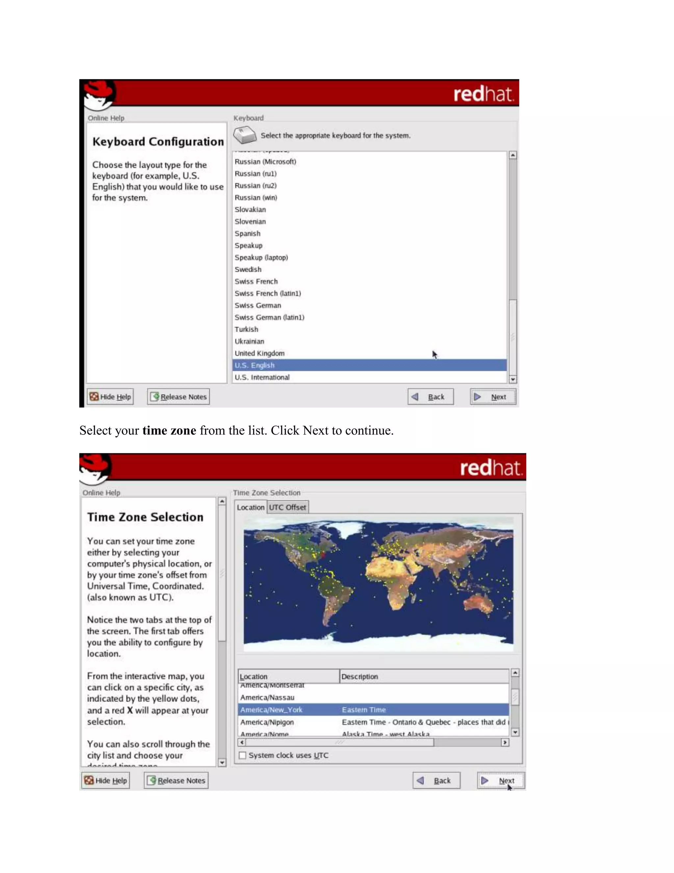Click the keyboard icon beside the keyboard prompt

[245, 135]
